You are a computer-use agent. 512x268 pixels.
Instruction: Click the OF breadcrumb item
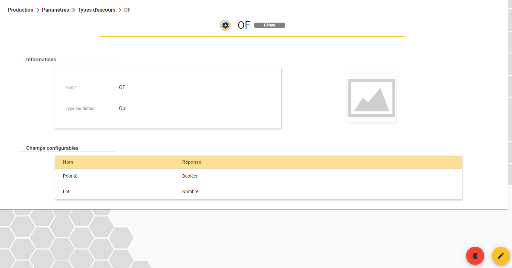127,10
